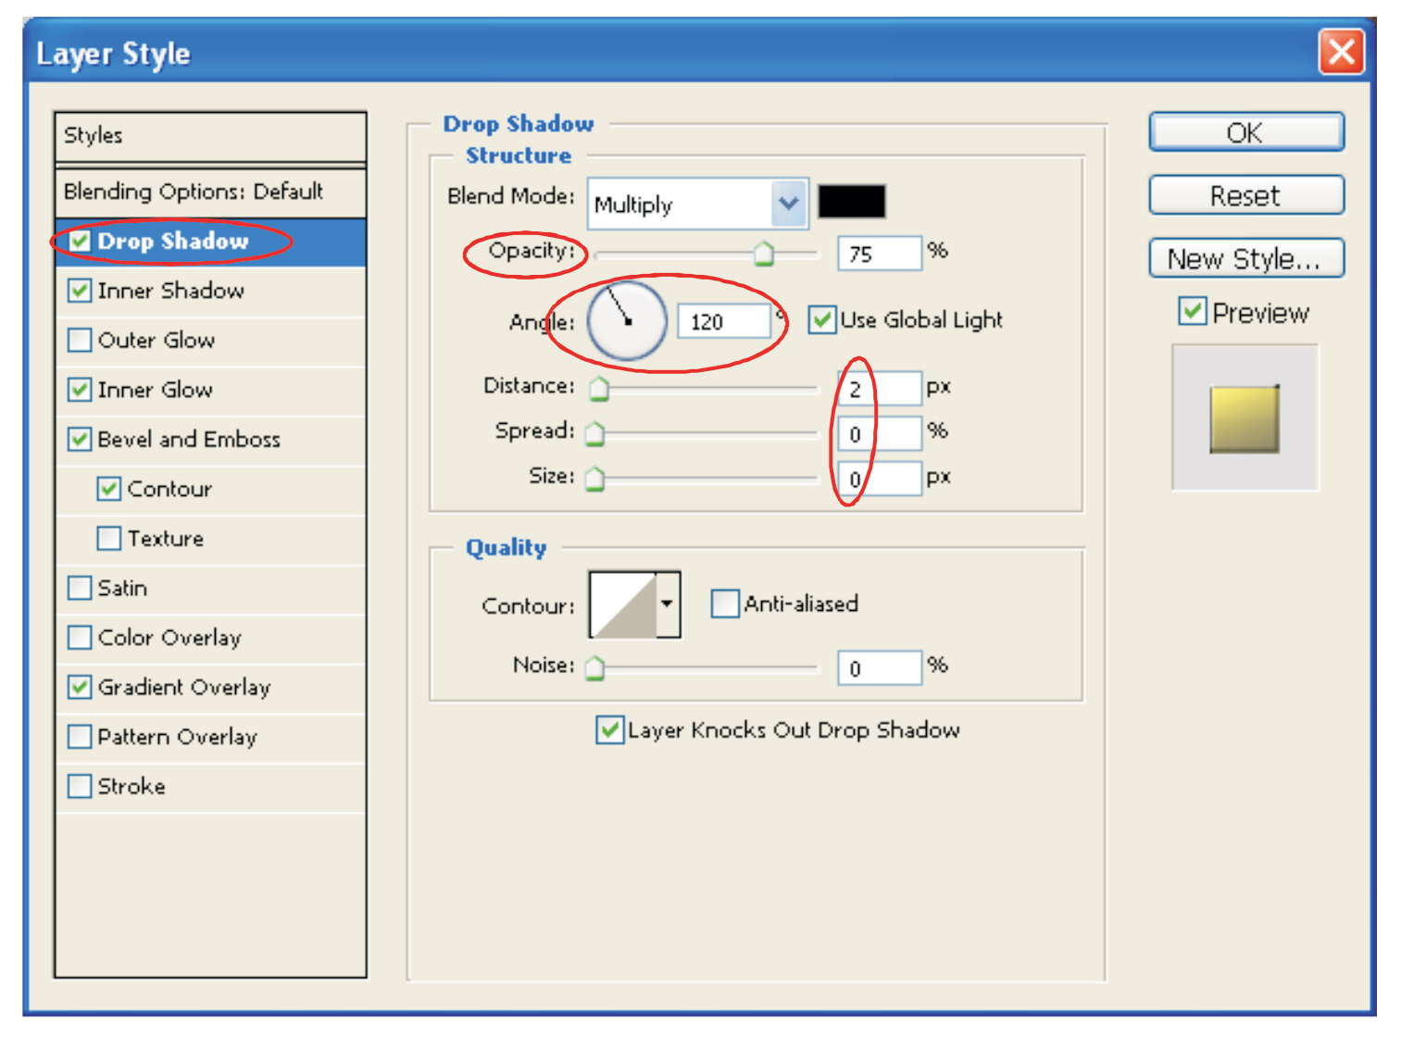Close the Layer Style dialog
Image resolution: width=1401 pixels, height=1044 pixels.
point(1341,52)
